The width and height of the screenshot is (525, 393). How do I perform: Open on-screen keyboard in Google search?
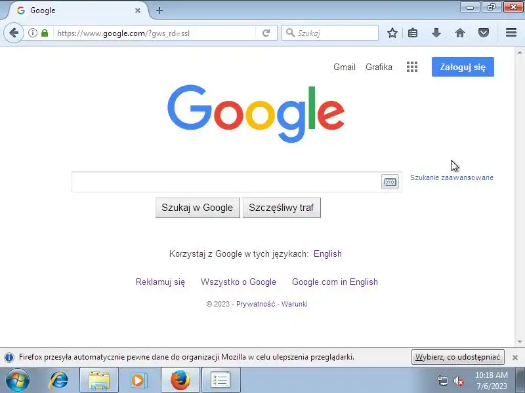390,182
